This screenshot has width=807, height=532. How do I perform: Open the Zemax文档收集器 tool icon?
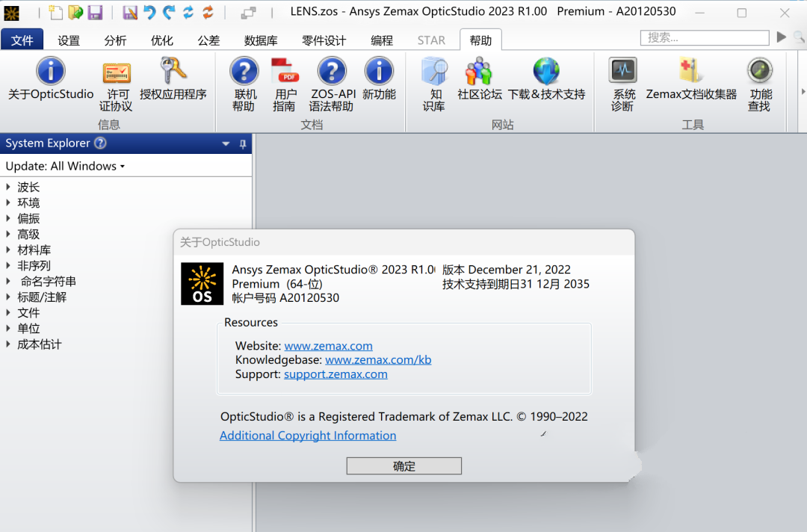[x=690, y=70]
